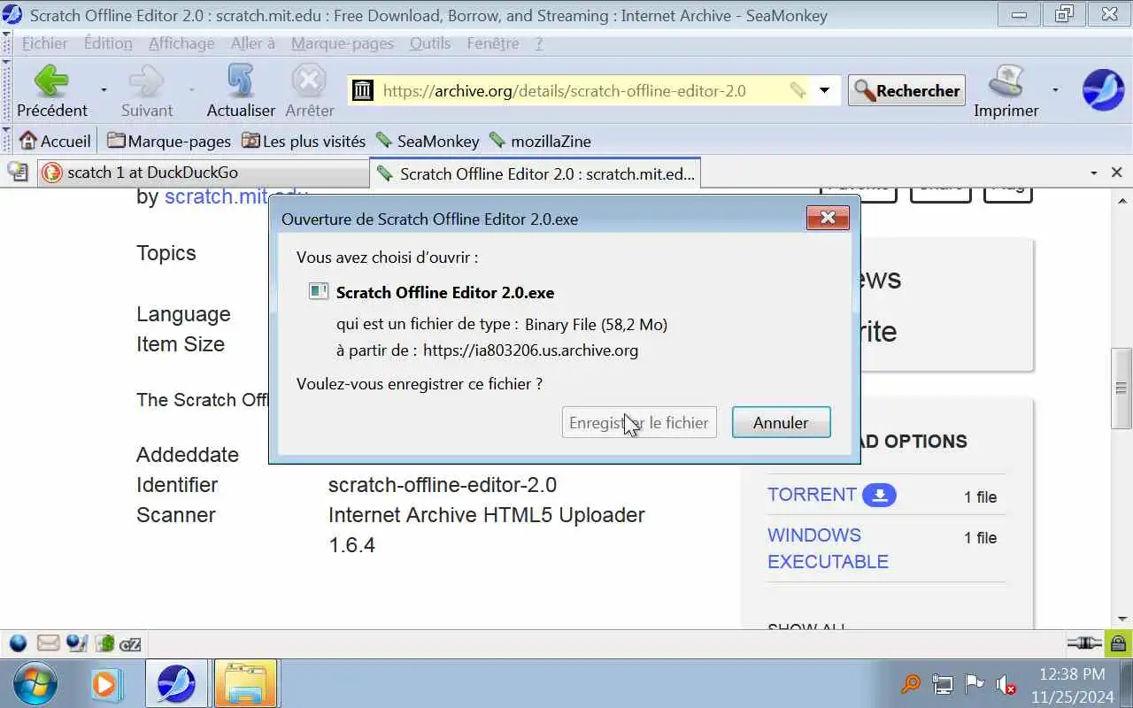Click the TORRENT download link
The image size is (1133, 708).
pos(812,495)
